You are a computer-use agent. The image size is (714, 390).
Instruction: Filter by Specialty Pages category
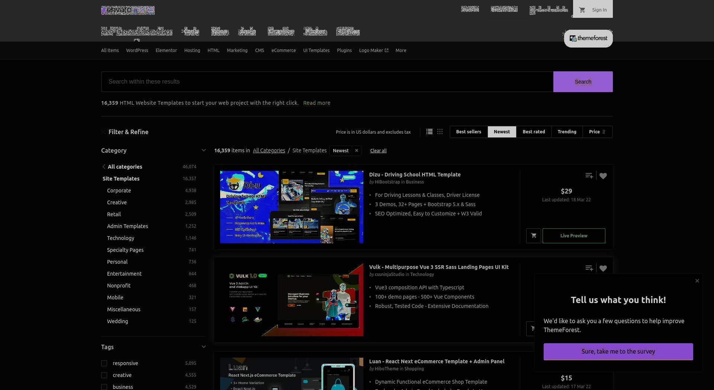tap(125, 250)
